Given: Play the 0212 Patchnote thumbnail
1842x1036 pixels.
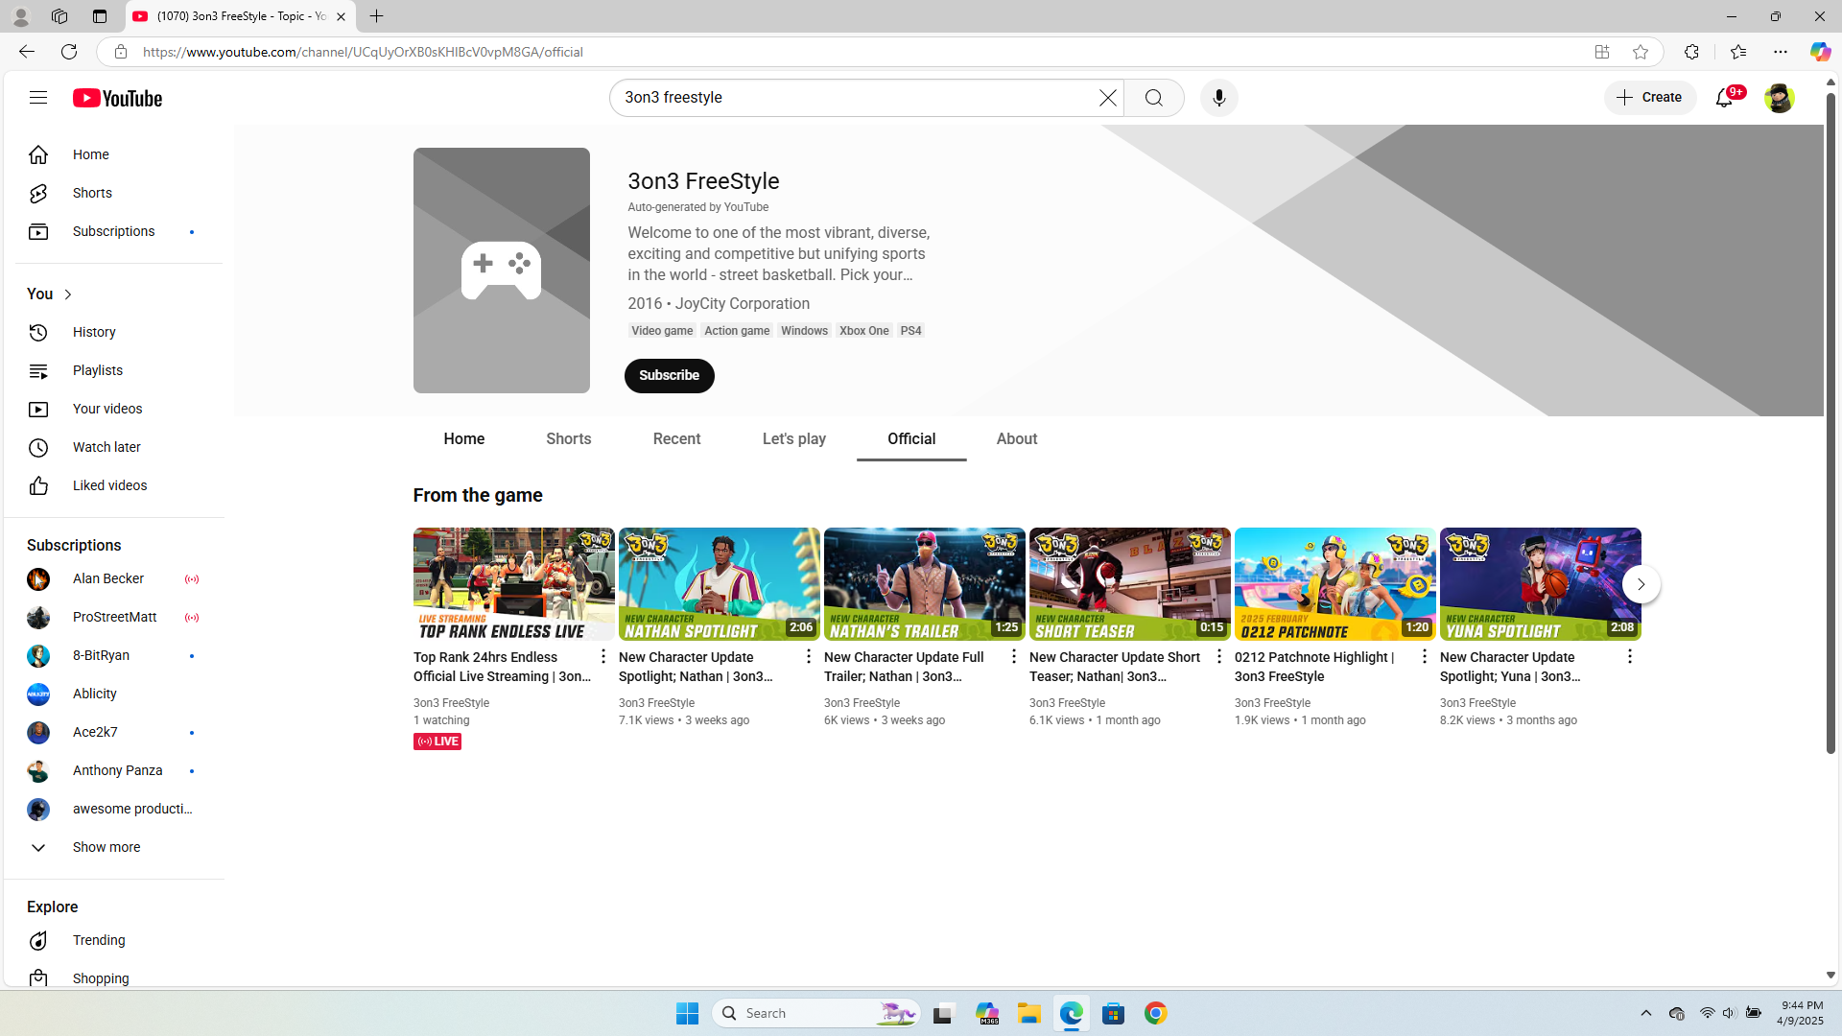Looking at the screenshot, I should tap(1335, 583).
